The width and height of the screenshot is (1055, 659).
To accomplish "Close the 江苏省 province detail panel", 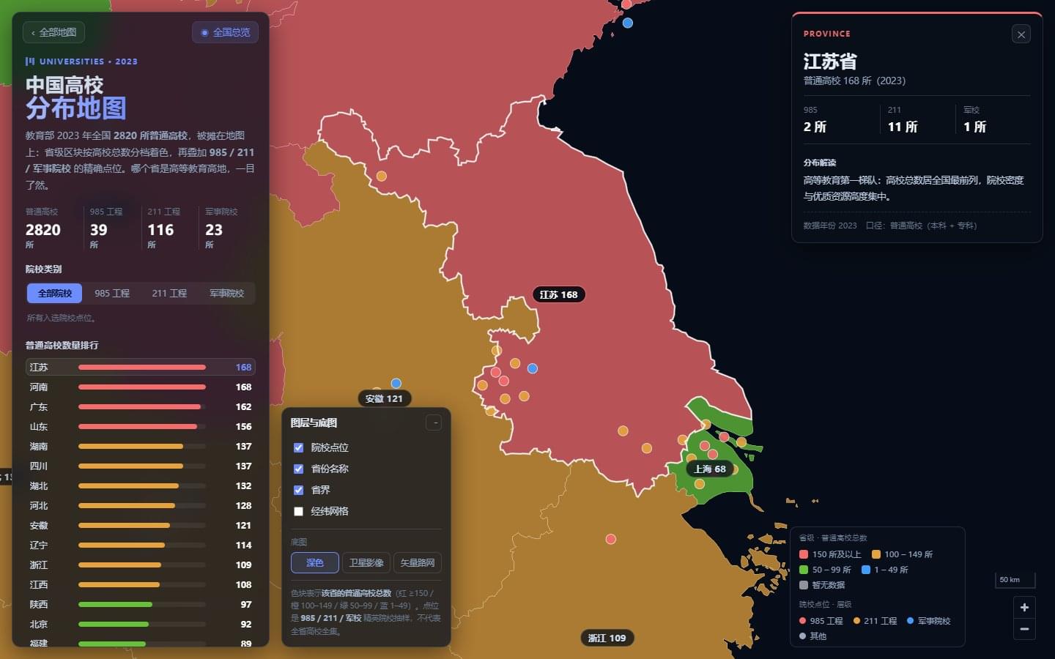I will point(1021,34).
